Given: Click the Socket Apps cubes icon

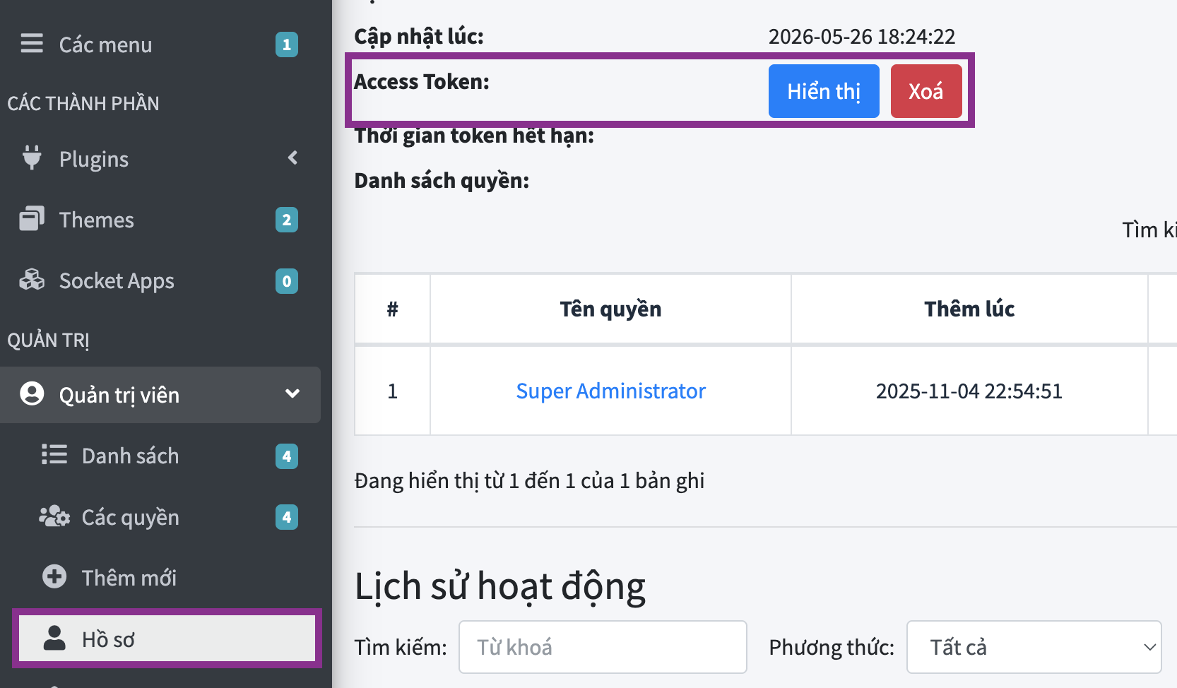Looking at the screenshot, I should point(32,280).
